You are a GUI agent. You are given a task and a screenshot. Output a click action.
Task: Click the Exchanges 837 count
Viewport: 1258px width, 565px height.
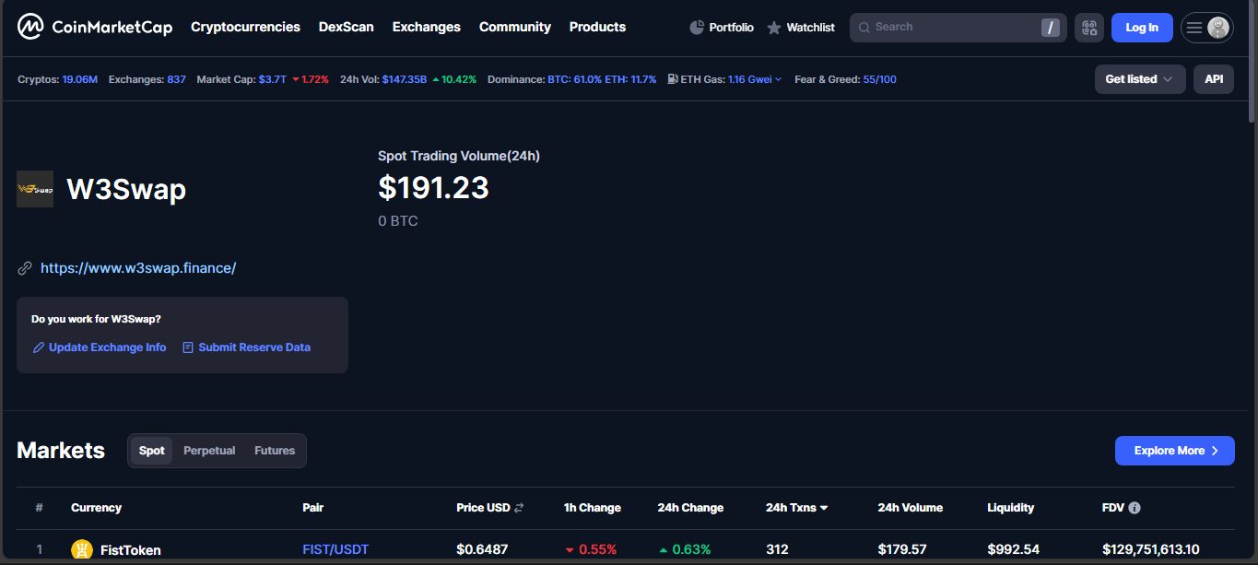pos(176,79)
